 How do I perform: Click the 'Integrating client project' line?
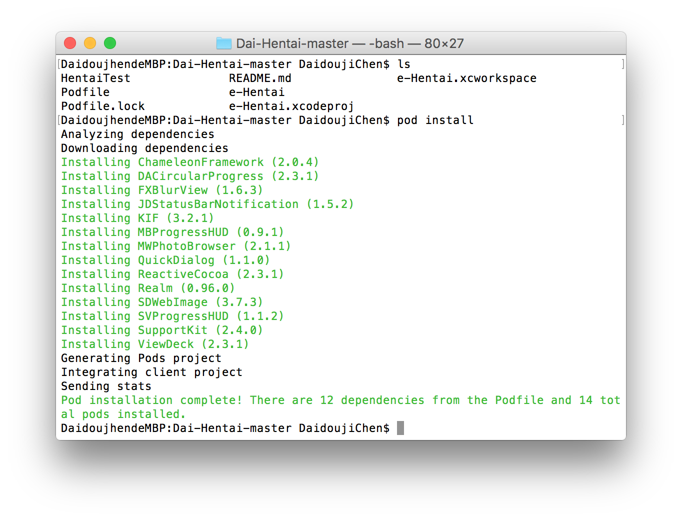click(151, 372)
